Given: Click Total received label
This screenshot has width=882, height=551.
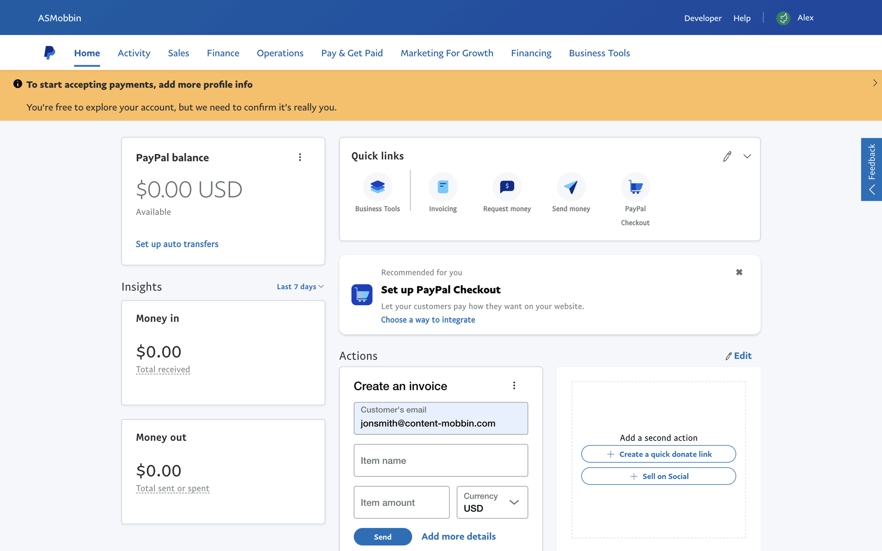Looking at the screenshot, I should [x=163, y=370].
